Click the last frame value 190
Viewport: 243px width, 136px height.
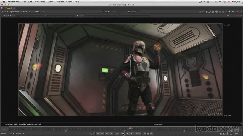(236, 134)
